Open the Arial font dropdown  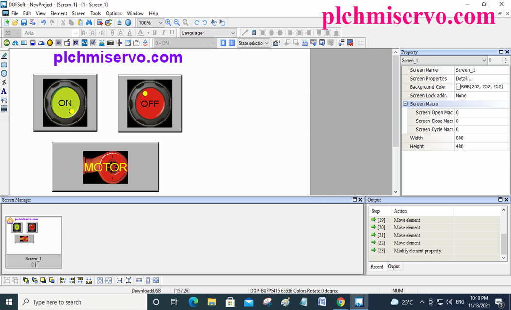click(x=76, y=33)
